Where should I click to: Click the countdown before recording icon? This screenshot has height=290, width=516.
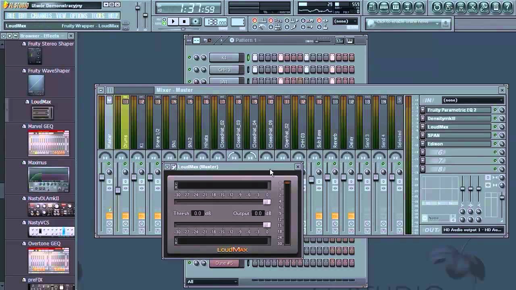(278, 21)
